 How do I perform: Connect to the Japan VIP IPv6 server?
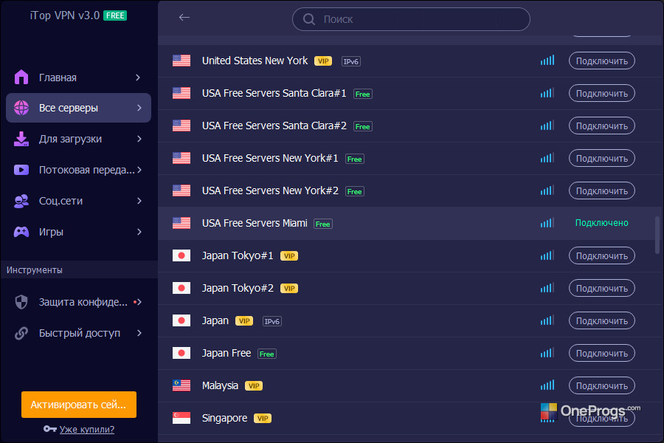(x=602, y=320)
